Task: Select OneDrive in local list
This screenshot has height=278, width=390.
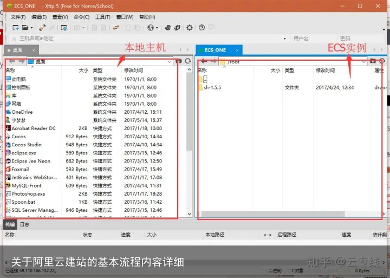Action: (x=19, y=112)
